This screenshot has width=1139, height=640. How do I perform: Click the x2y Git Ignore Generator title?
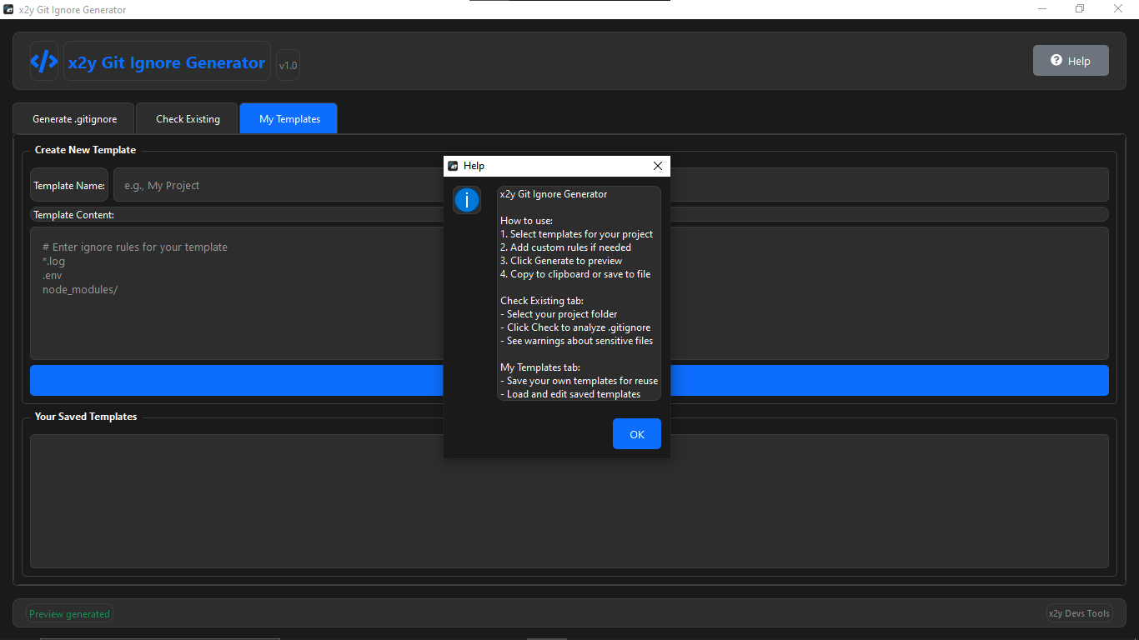coord(166,62)
